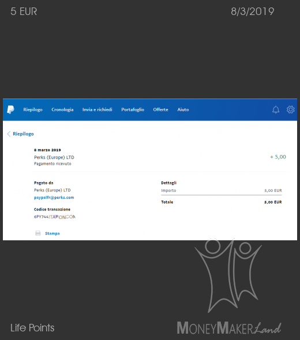Click the Stampa print link

(x=52, y=233)
